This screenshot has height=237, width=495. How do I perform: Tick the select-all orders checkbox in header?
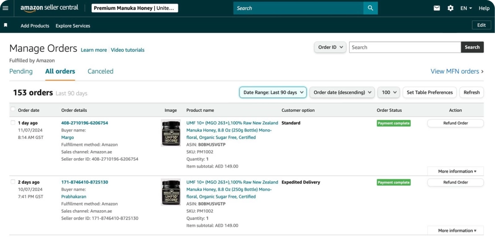click(x=13, y=109)
